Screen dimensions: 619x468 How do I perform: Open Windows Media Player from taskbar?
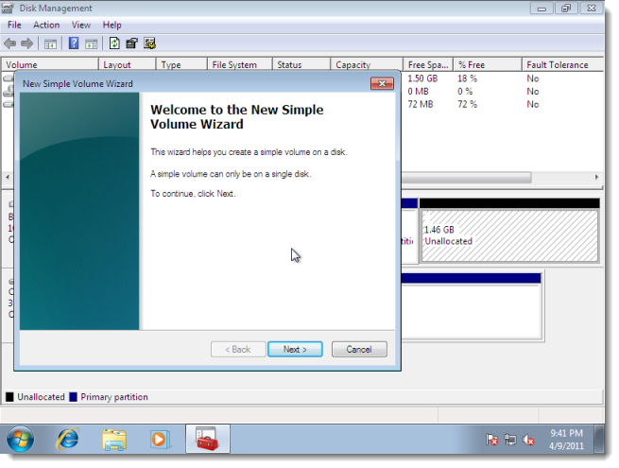(160, 440)
